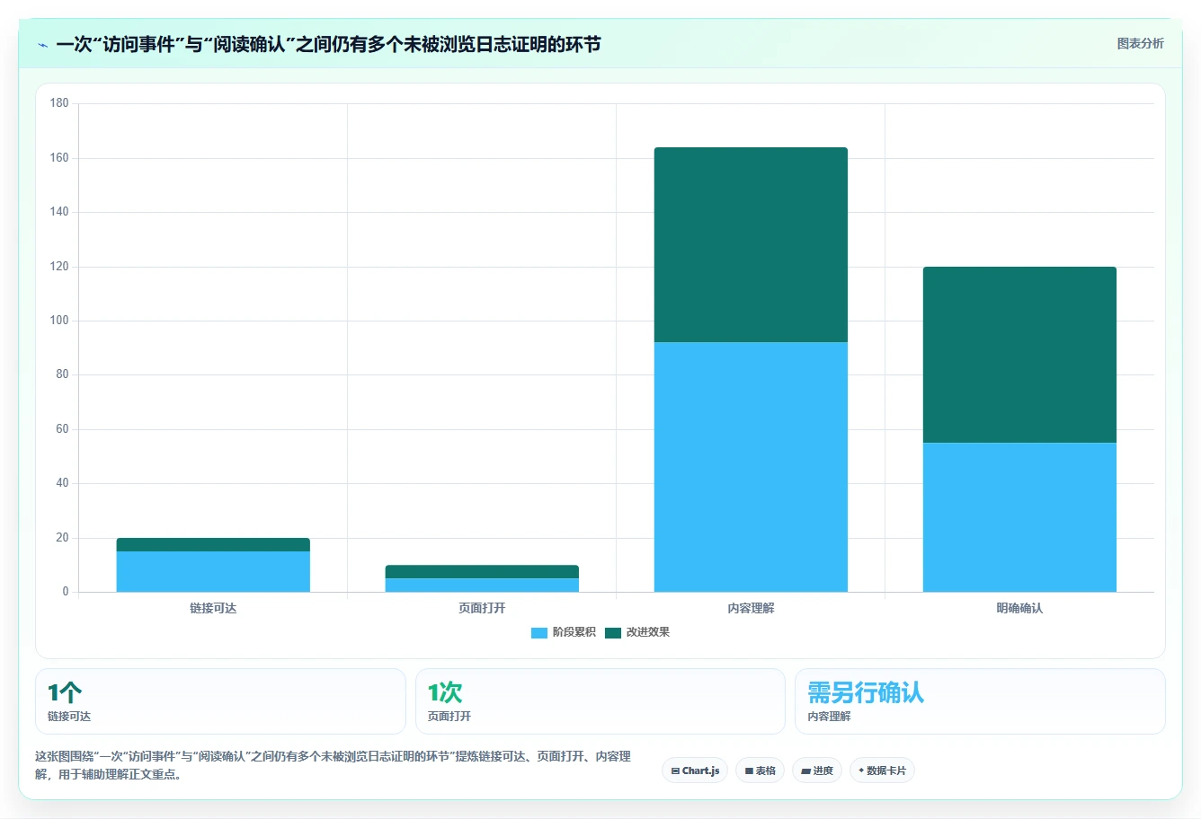
Task: Click the teal segment of the 明确确认 bar
Action: coord(1019,355)
